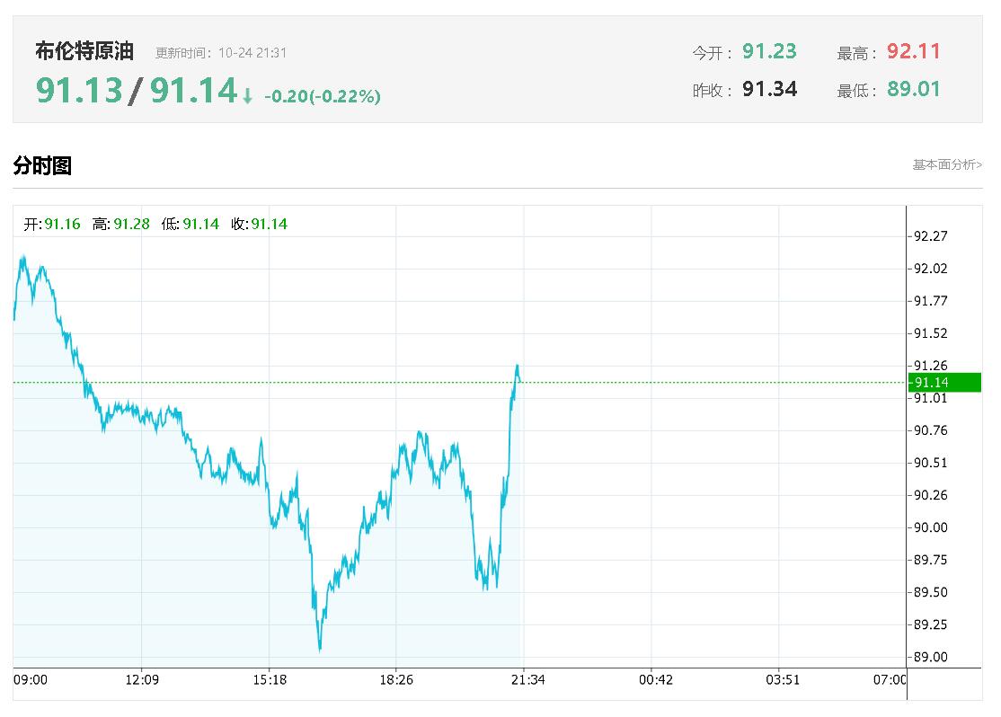Image resolution: width=1001 pixels, height=717 pixels.
Task: Click the 15:18 time axis label
Action: click(x=270, y=680)
